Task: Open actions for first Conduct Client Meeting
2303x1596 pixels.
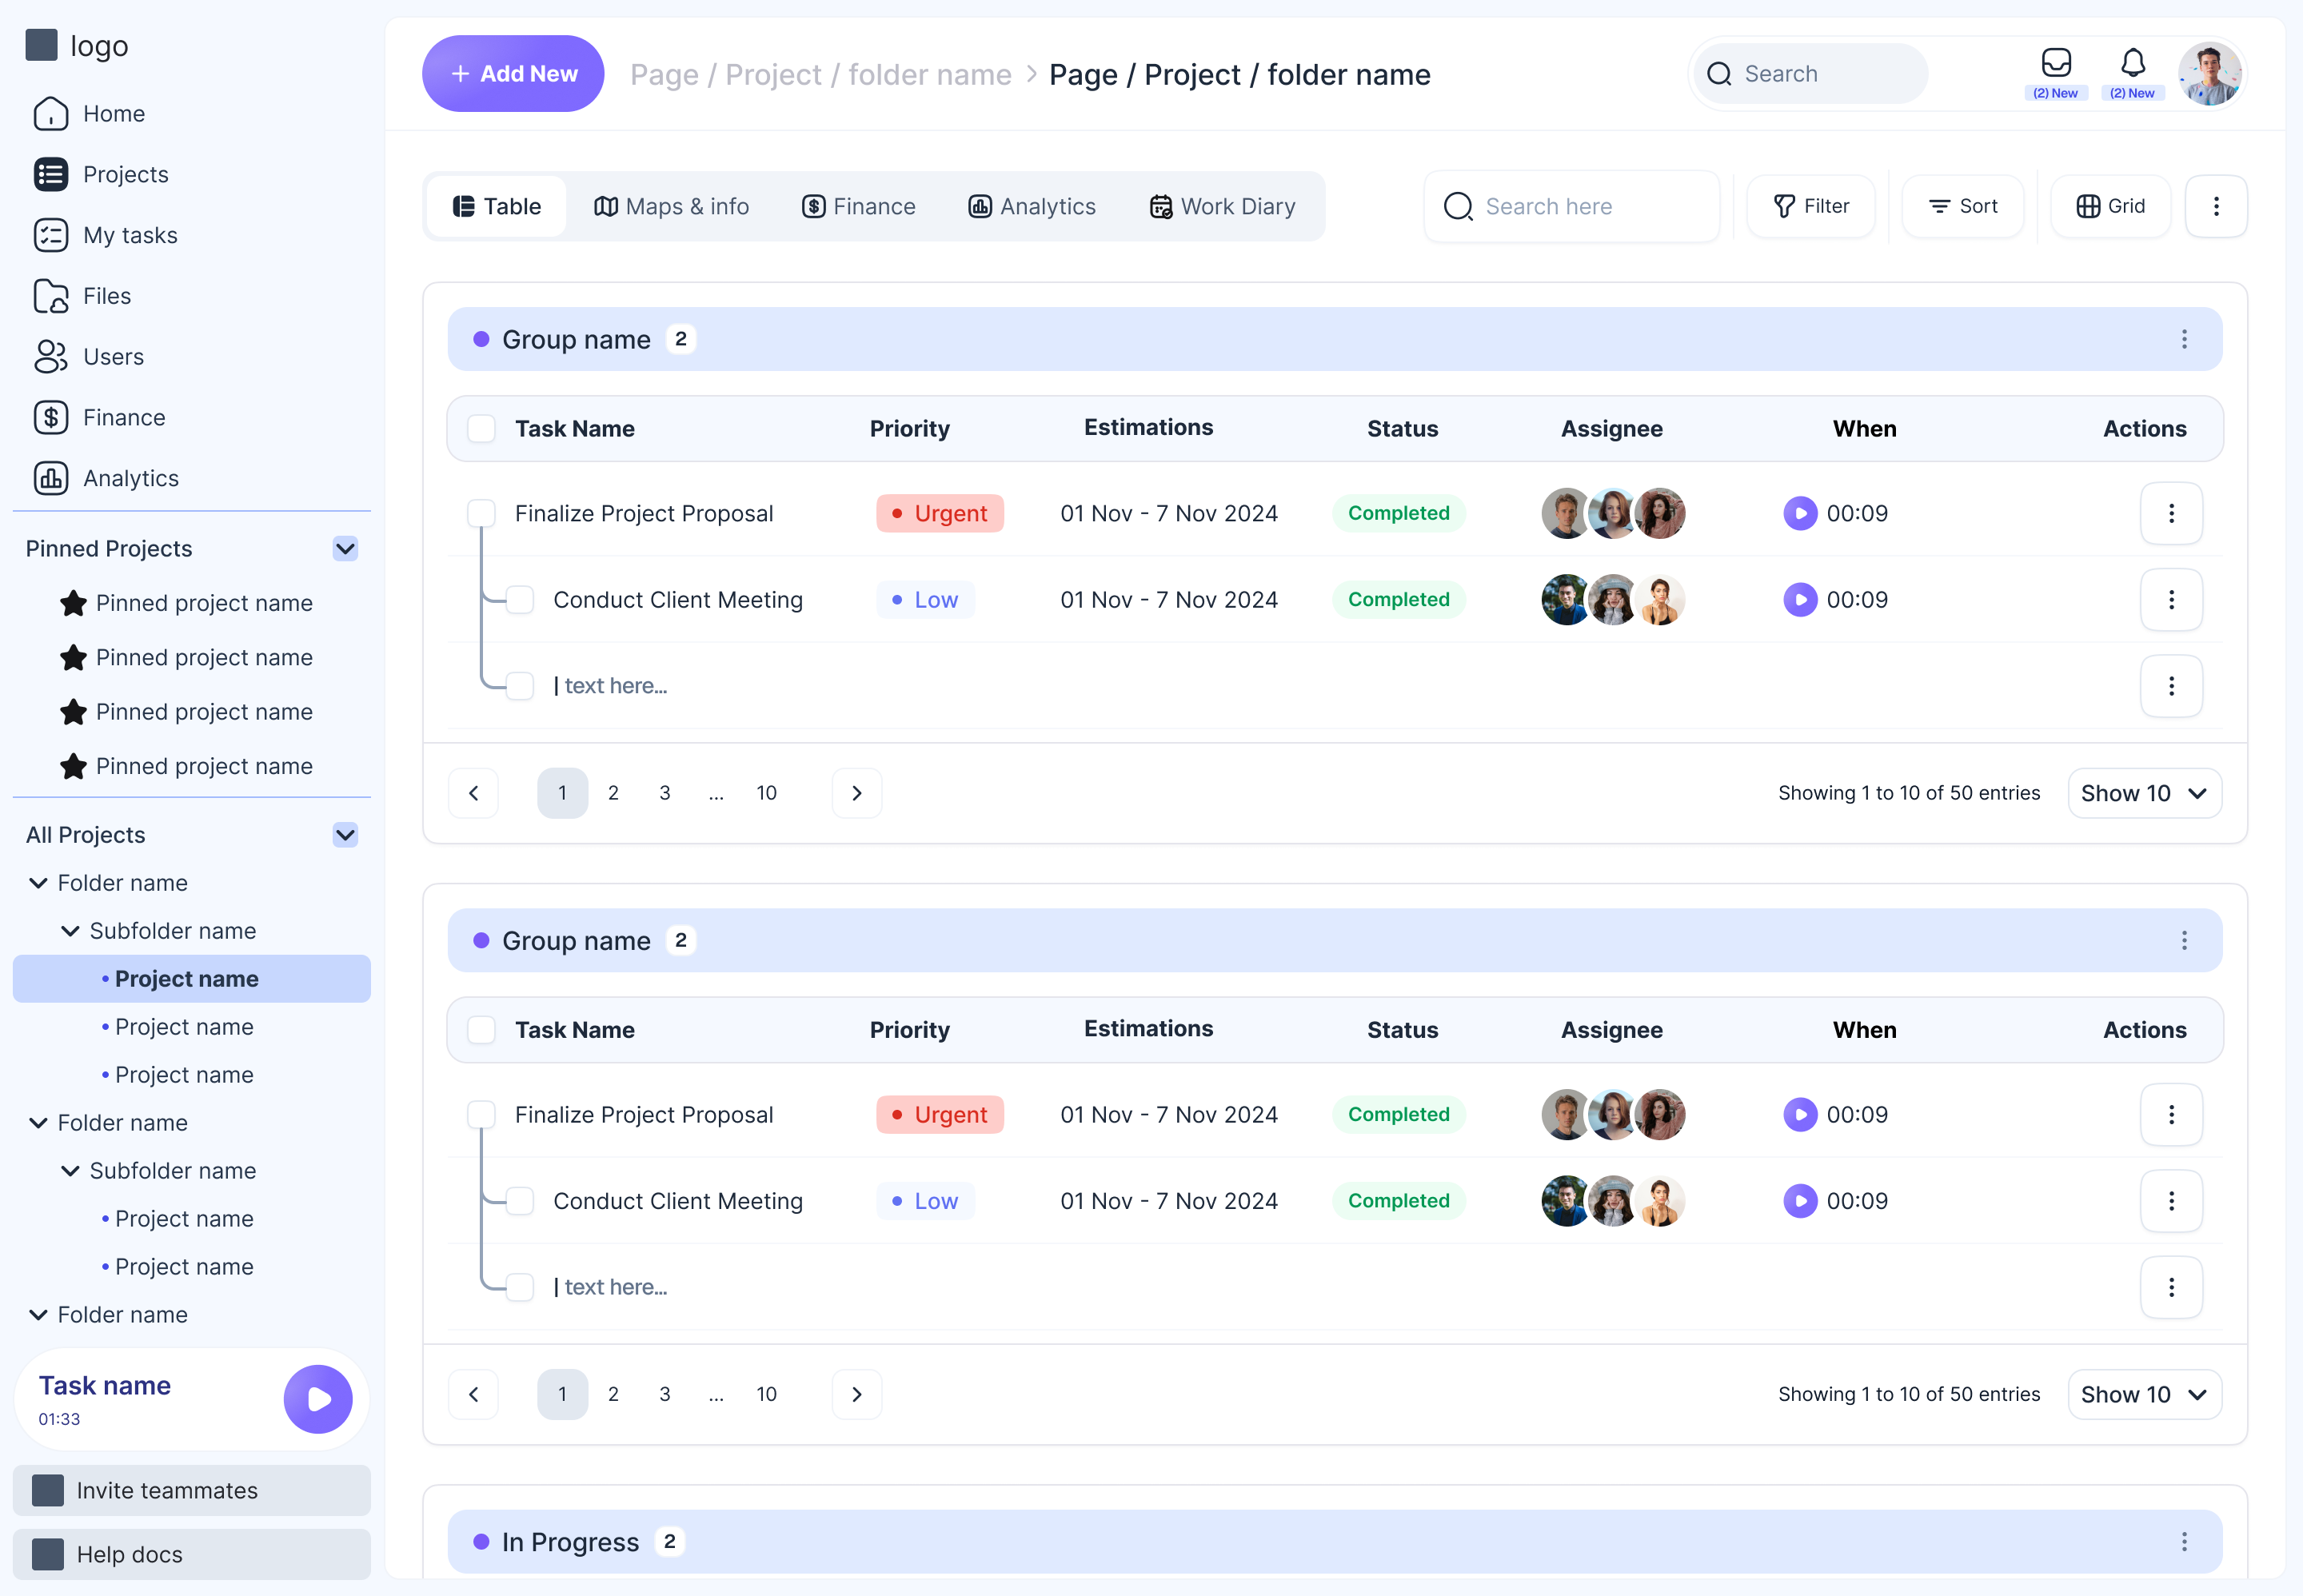Action: click(x=2171, y=600)
